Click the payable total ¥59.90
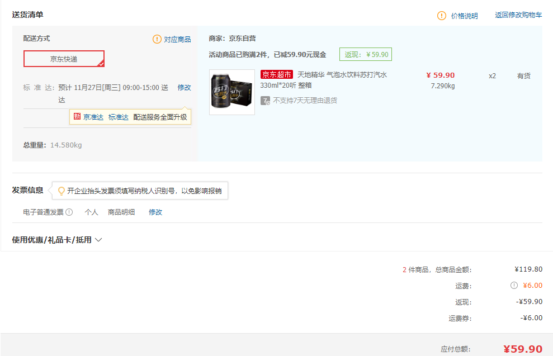This screenshot has height=356, width=553. click(x=523, y=349)
